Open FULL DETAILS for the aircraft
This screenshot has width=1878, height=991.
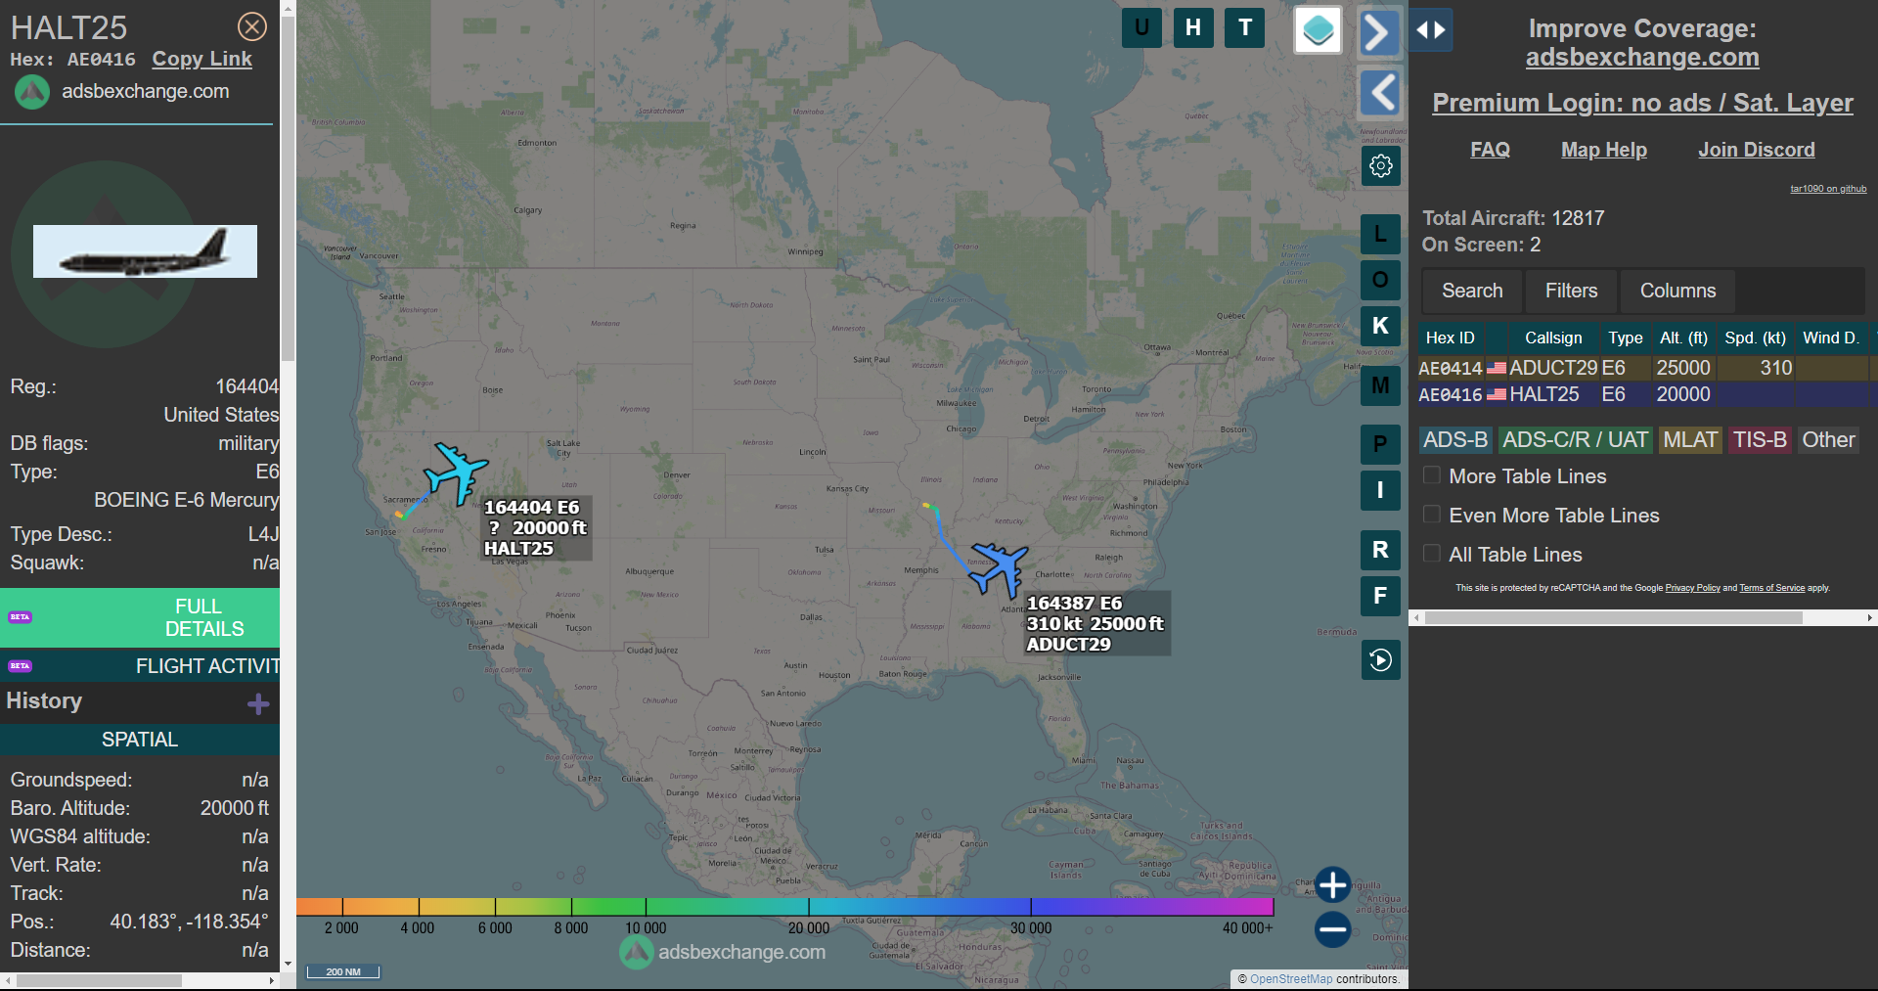click(140, 617)
